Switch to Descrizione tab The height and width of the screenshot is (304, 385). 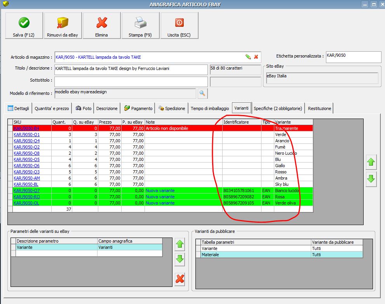pyautogui.click(x=107, y=108)
